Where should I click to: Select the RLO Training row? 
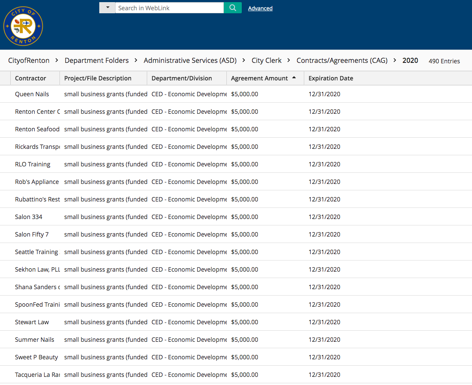pyautogui.click(x=33, y=164)
